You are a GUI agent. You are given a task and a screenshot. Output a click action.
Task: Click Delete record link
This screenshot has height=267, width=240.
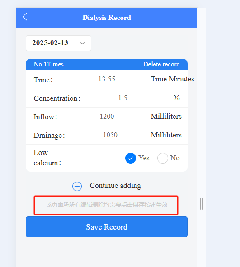point(161,64)
